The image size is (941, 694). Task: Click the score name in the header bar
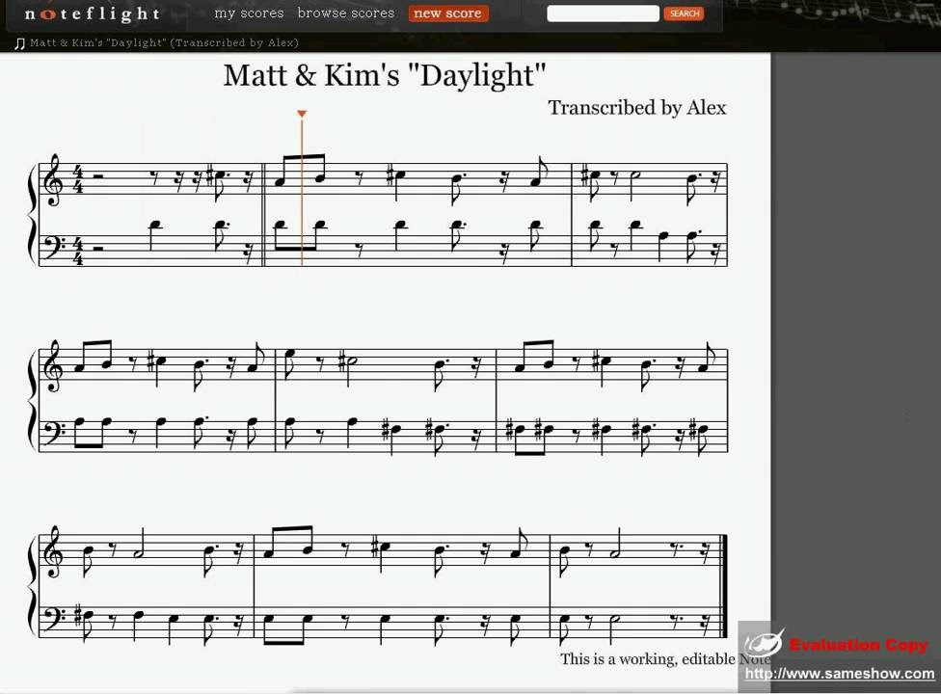point(164,42)
